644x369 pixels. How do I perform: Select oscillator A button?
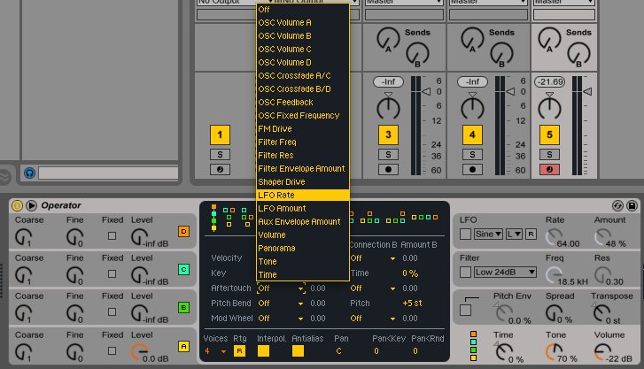(183, 346)
